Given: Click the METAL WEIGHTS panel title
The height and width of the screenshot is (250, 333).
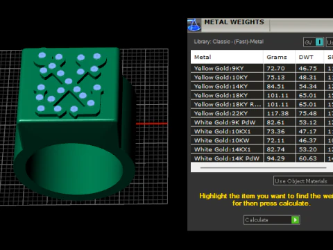Looking at the screenshot, I should pos(234,22).
